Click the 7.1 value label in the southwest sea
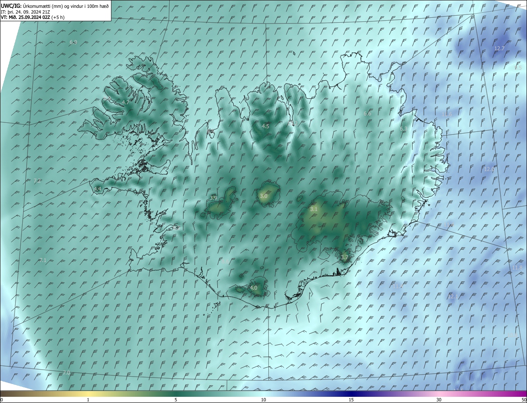This screenshot has width=527, height=403. coord(43,260)
